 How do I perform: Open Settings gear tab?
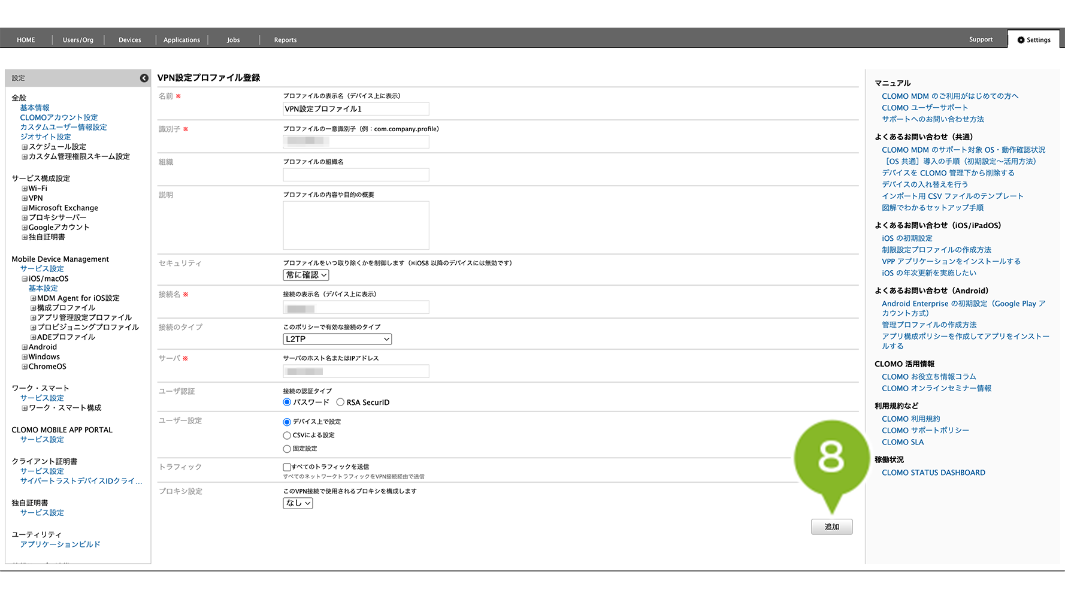coord(1034,40)
